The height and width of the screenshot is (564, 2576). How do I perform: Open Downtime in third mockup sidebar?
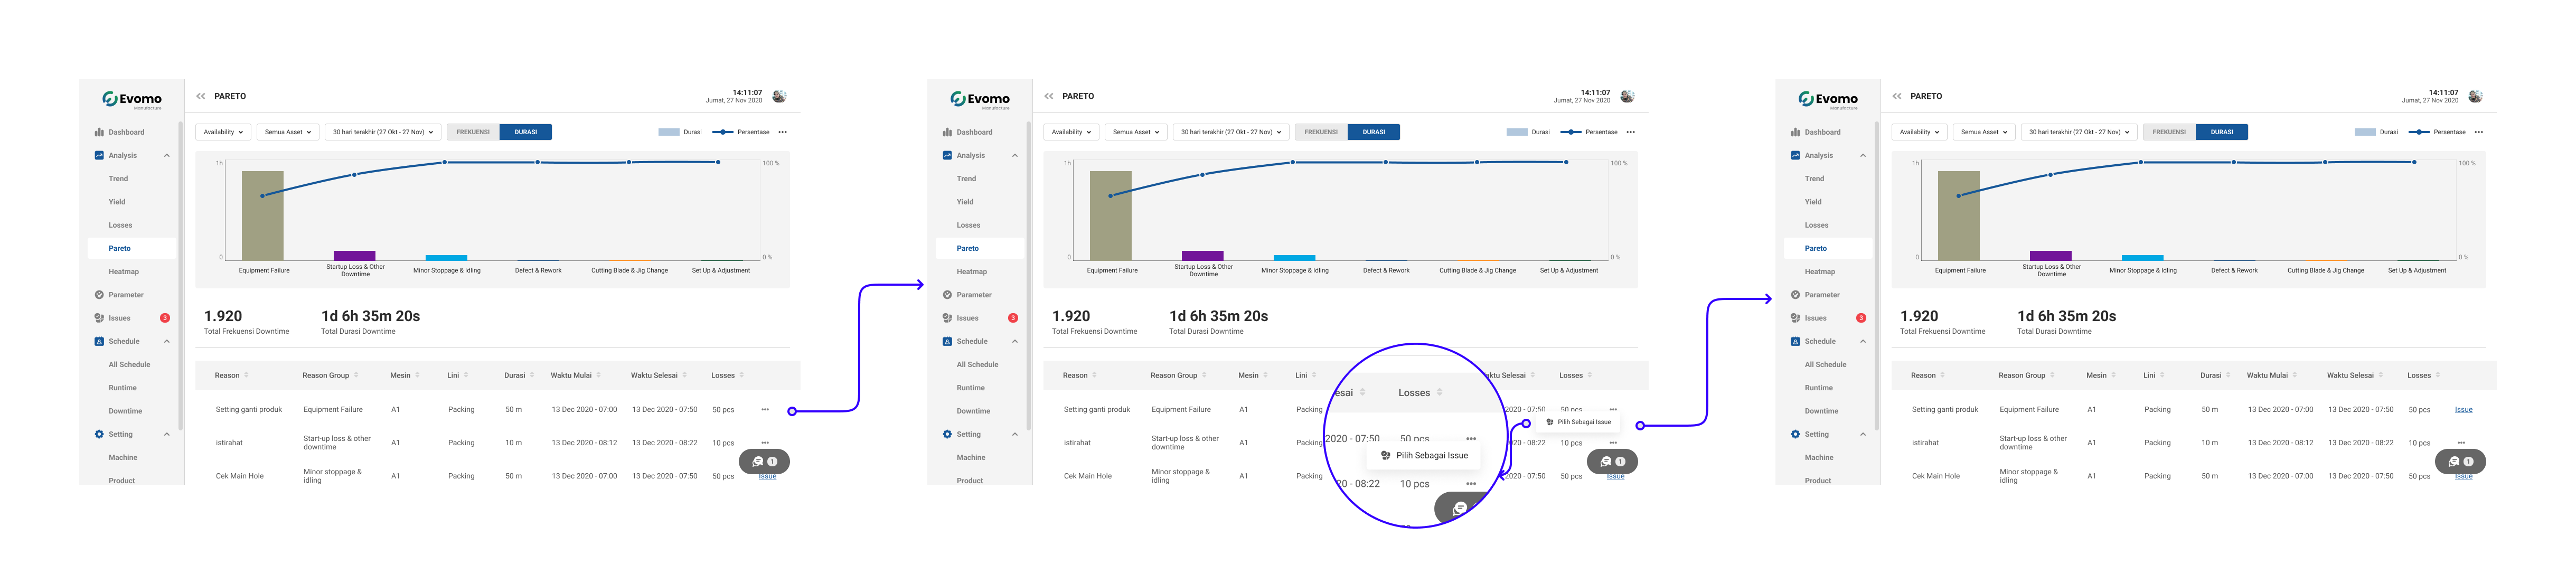pos(1821,411)
